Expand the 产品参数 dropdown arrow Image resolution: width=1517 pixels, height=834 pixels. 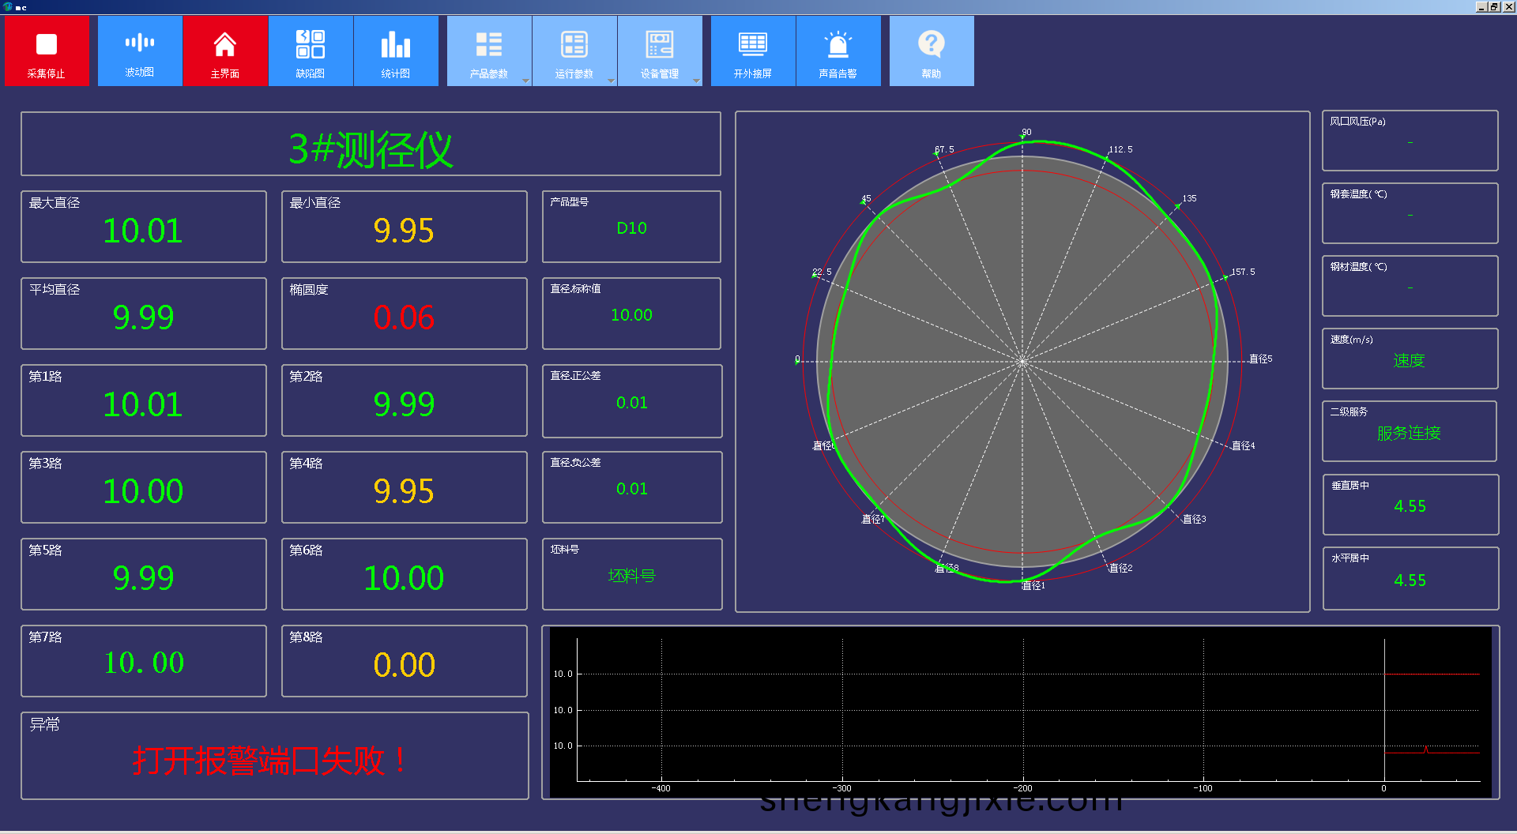[525, 81]
